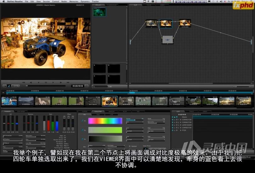Image resolution: width=255 pixels, height=173 pixels.
Task: Expand the PTZR keyframe track
Action: pos(181,130)
